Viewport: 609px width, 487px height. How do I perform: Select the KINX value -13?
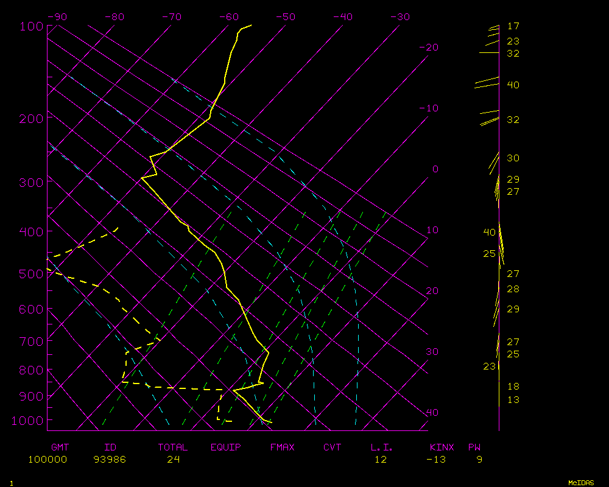point(436,459)
